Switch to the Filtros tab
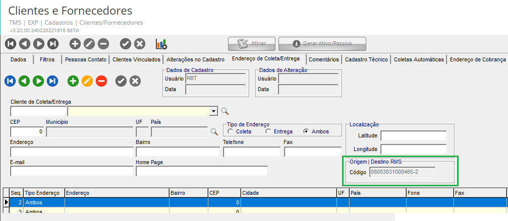 (47, 59)
